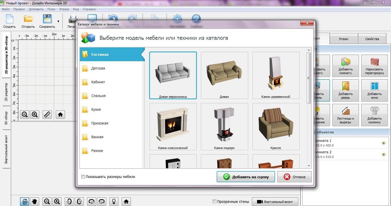Click the Отмена button

pyautogui.click(x=294, y=177)
